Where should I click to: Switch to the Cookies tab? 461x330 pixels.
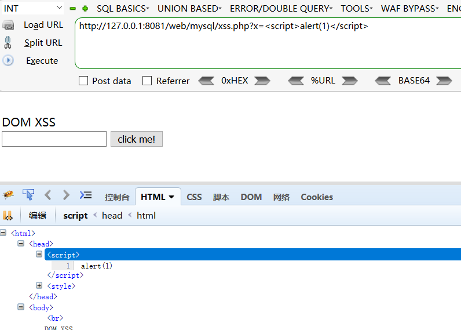point(317,197)
